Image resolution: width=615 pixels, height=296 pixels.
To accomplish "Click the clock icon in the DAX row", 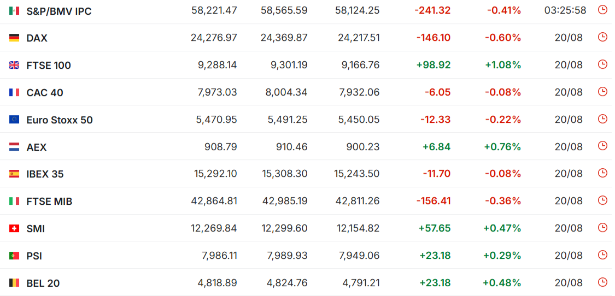I will pyautogui.click(x=602, y=37).
